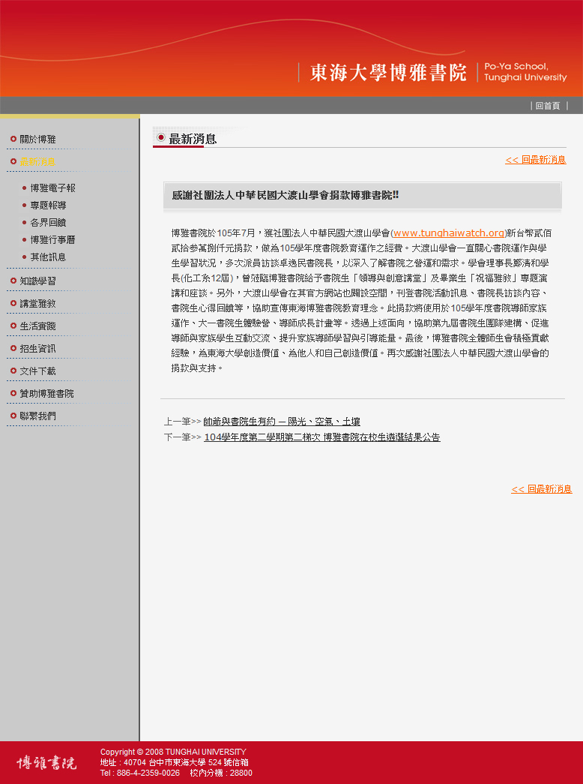583x784 pixels.
Task: Open the 關於博雅 menu item
Action: [37, 140]
